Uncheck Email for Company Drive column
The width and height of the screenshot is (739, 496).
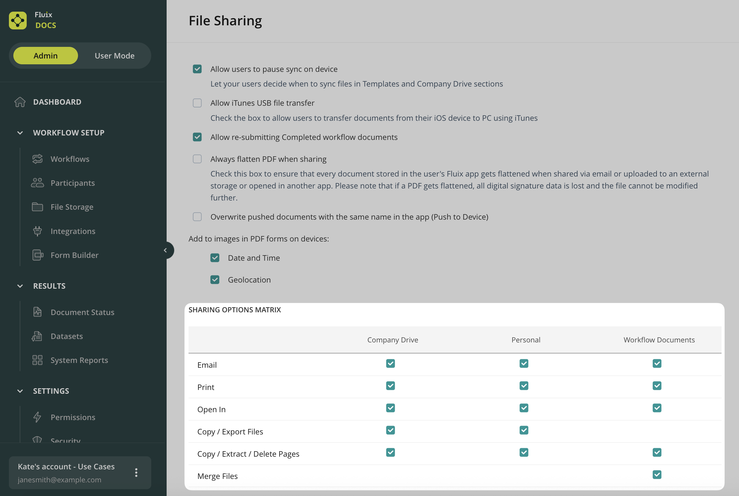tap(390, 364)
